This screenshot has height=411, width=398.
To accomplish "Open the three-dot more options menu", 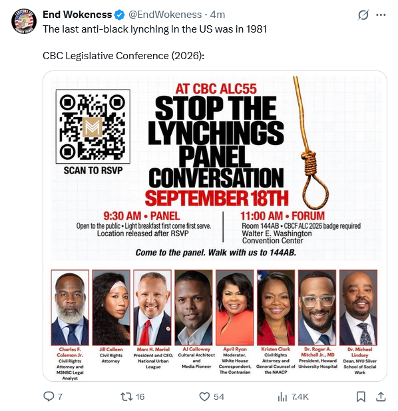I will tap(381, 15).
